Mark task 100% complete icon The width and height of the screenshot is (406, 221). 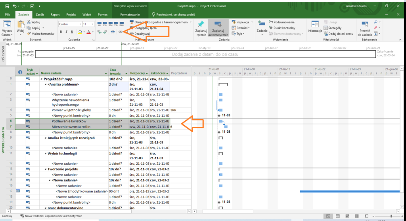pos(121,23)
